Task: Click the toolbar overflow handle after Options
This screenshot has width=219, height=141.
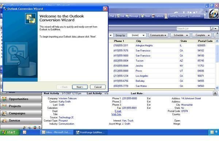Action: tap(166, 16)
